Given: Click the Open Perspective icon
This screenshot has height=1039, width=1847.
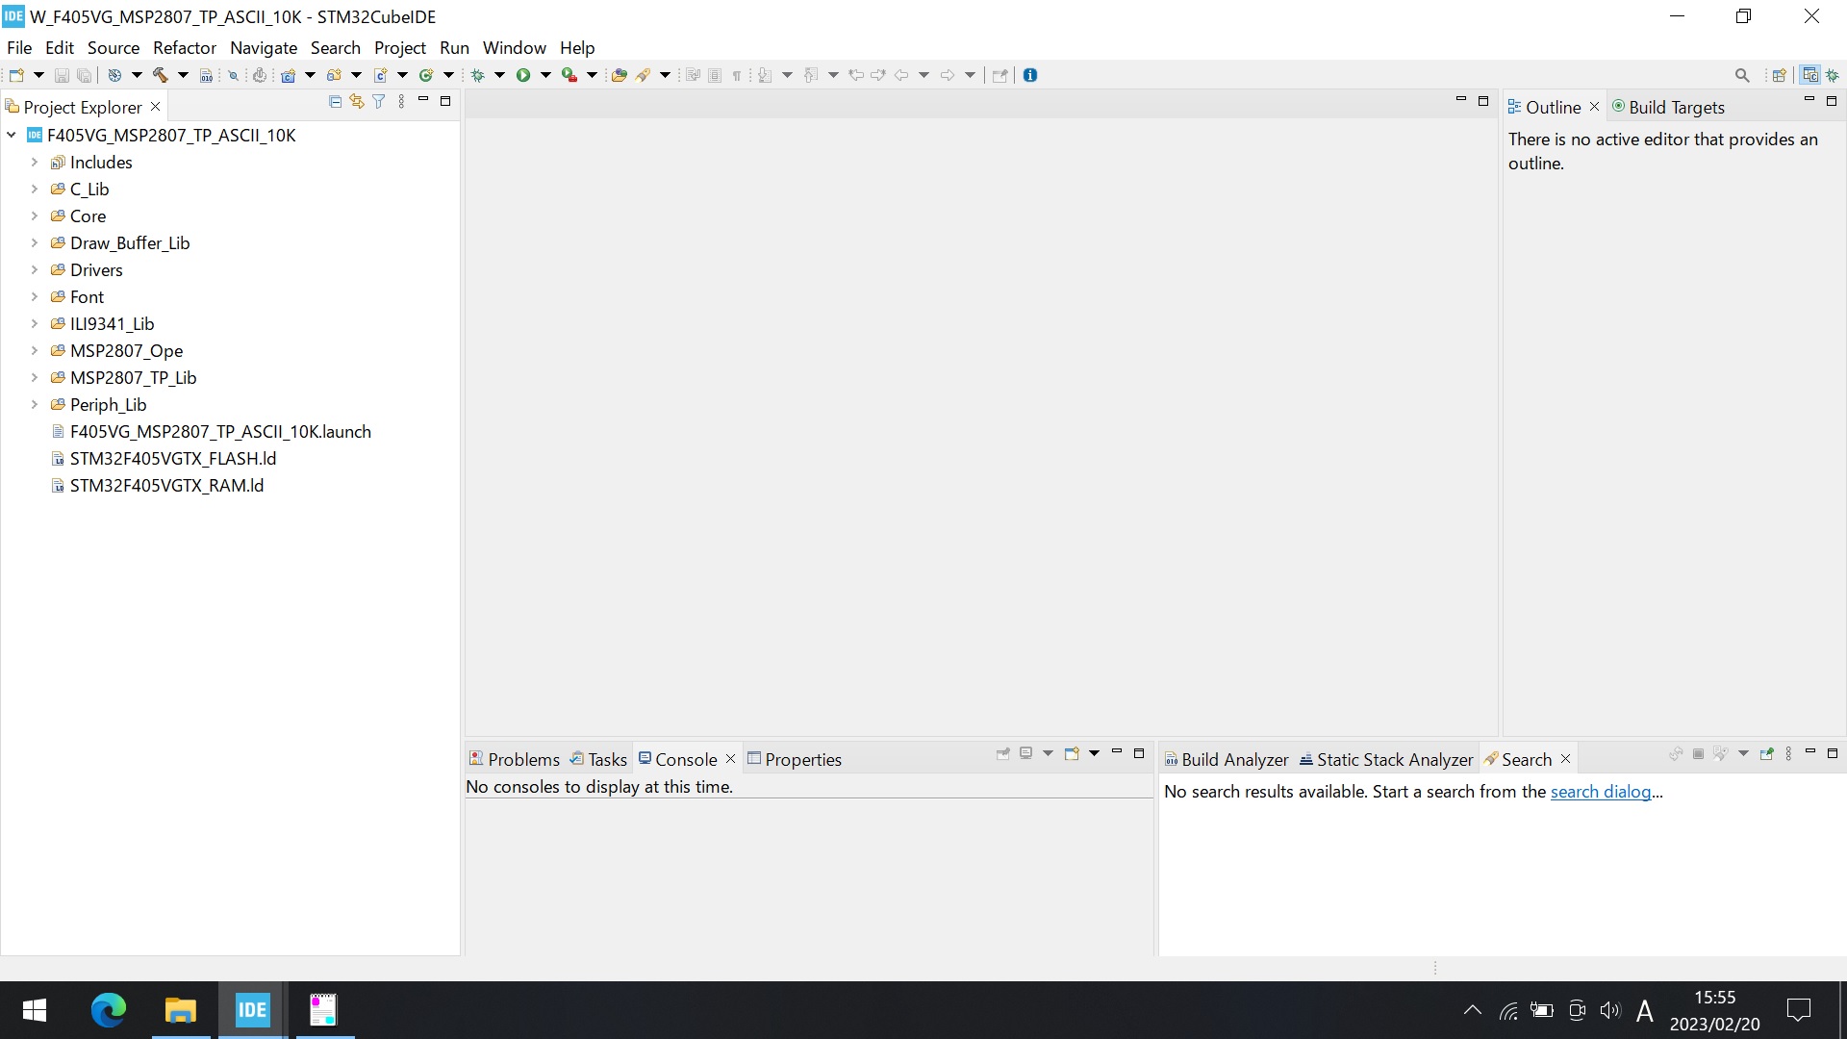Looking at the screenshot, I should point(1779,75).
